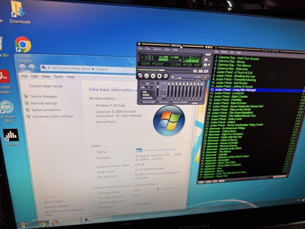This screenshot has height=229, width=305.
Task: Toggle Winamp repeat button right of display
Action: (x=206, y=60)
